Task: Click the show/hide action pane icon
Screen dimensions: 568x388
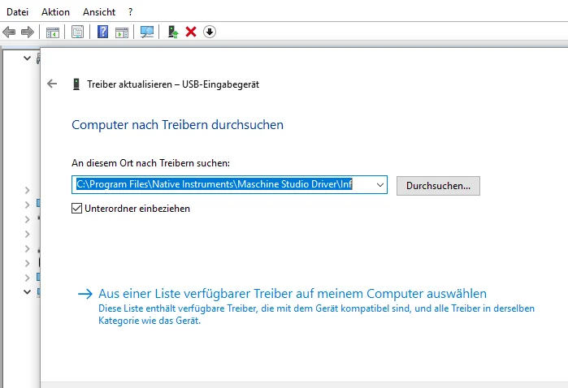Action: point(122,32)
